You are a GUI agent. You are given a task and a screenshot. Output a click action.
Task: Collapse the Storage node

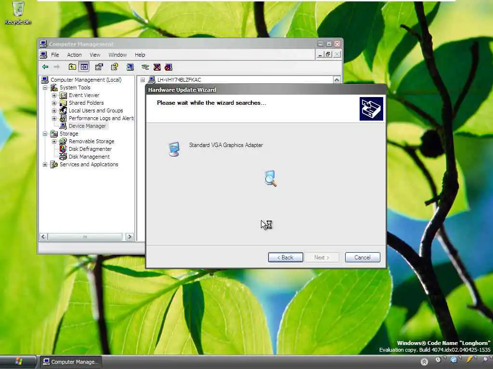point(45,134)
